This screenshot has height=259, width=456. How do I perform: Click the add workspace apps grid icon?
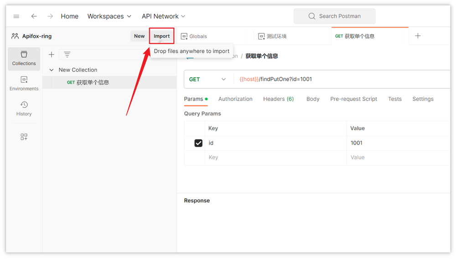pos(24,137)
